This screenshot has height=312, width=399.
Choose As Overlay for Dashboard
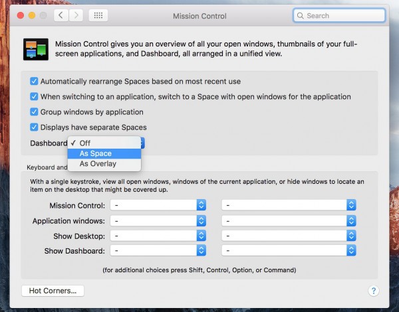pos(104,163)
